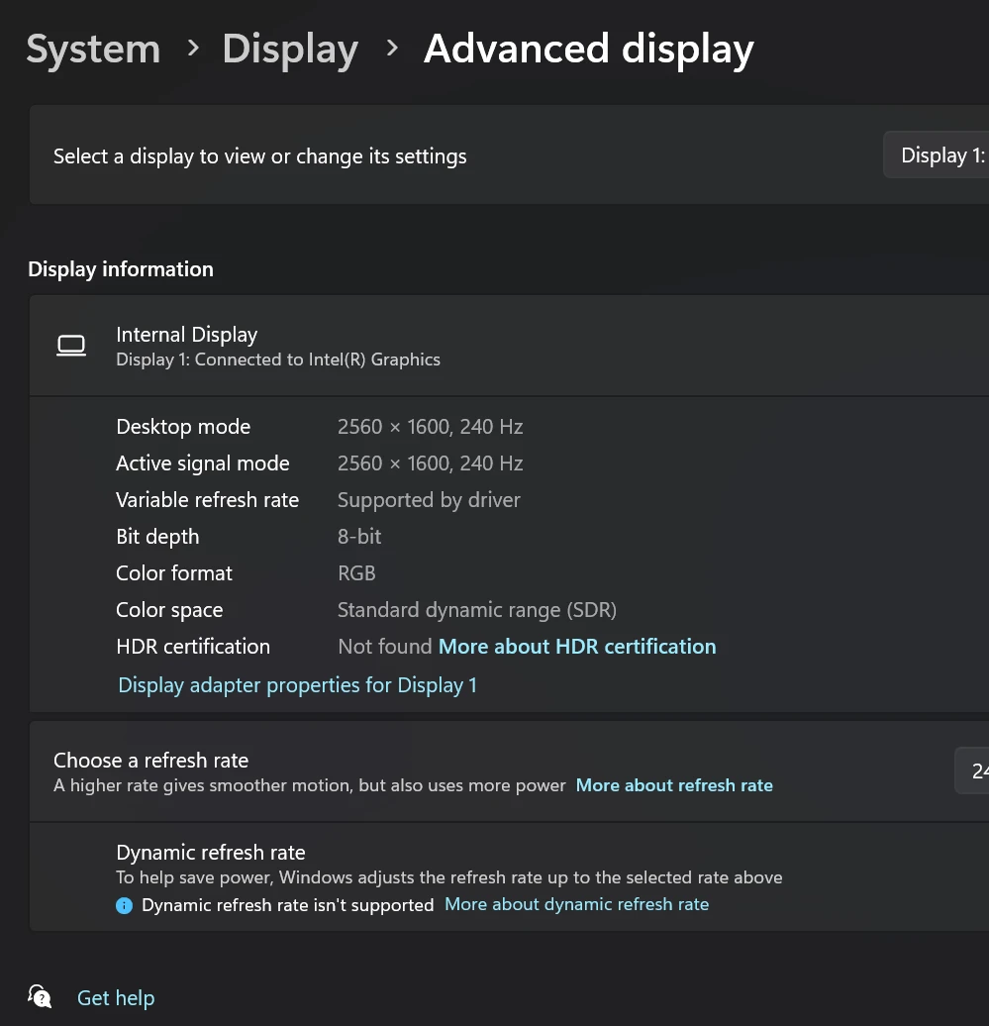Click the Variable refresh rate row
Screen dimensions: 989x1026
pos(208,499)
